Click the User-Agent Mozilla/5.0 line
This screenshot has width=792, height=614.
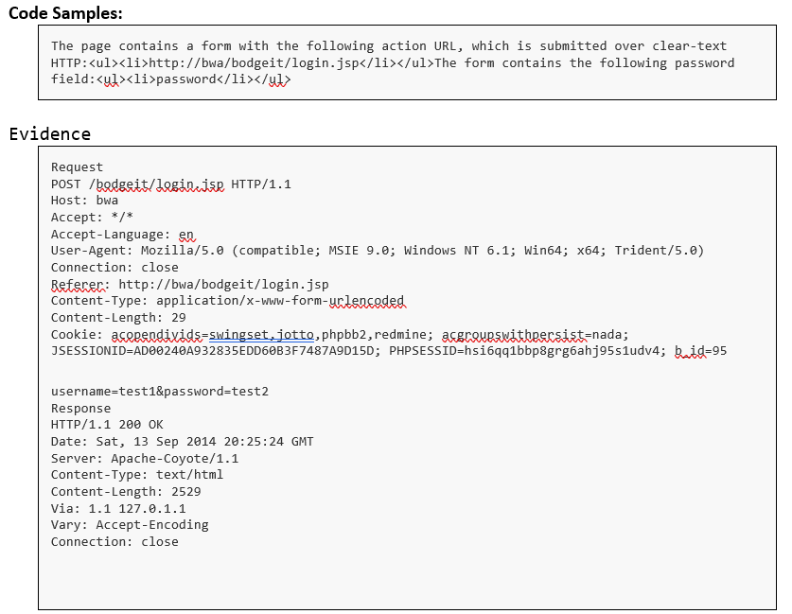378,251
